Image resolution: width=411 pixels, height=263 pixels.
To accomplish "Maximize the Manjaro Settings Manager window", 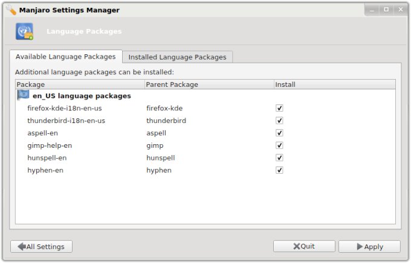I will click(x=386, y=10).
